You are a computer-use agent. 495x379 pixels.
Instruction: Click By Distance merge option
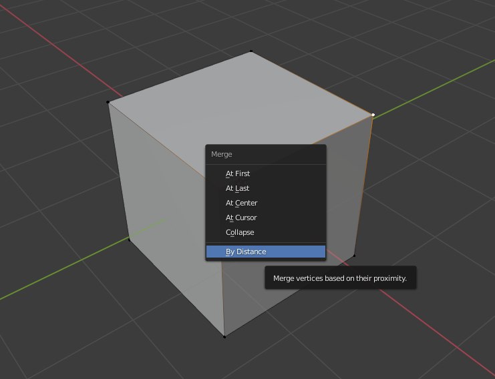click(x=265, y=252)
